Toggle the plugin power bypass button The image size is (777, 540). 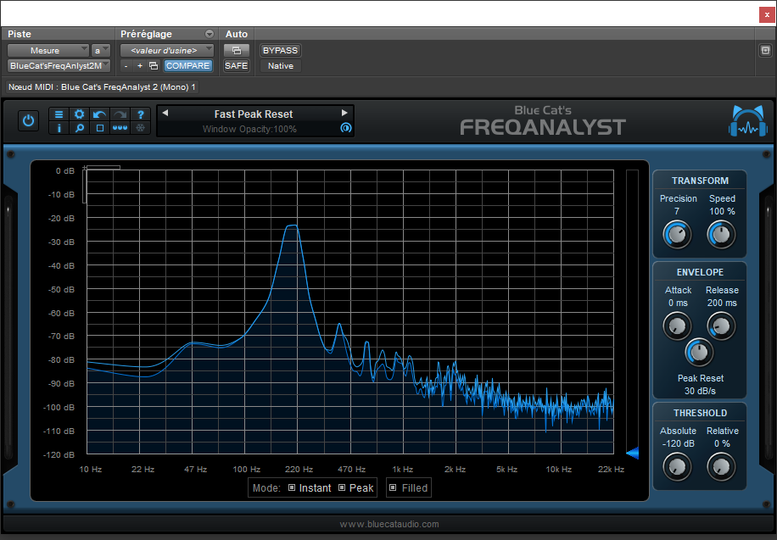point(28,121)
